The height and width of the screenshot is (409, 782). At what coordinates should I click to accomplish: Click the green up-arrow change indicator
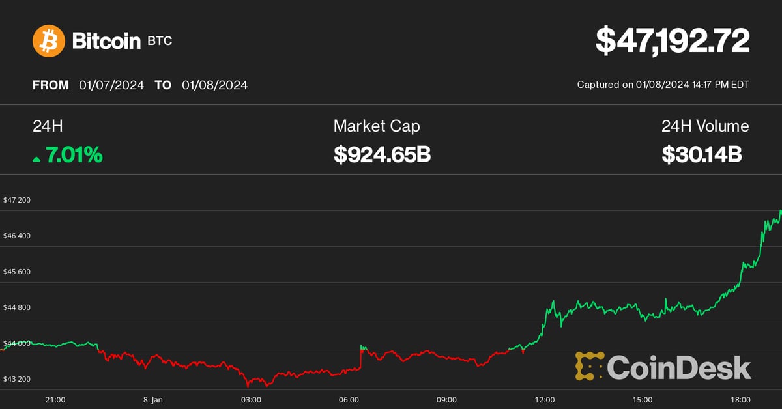tap(36, 158)
